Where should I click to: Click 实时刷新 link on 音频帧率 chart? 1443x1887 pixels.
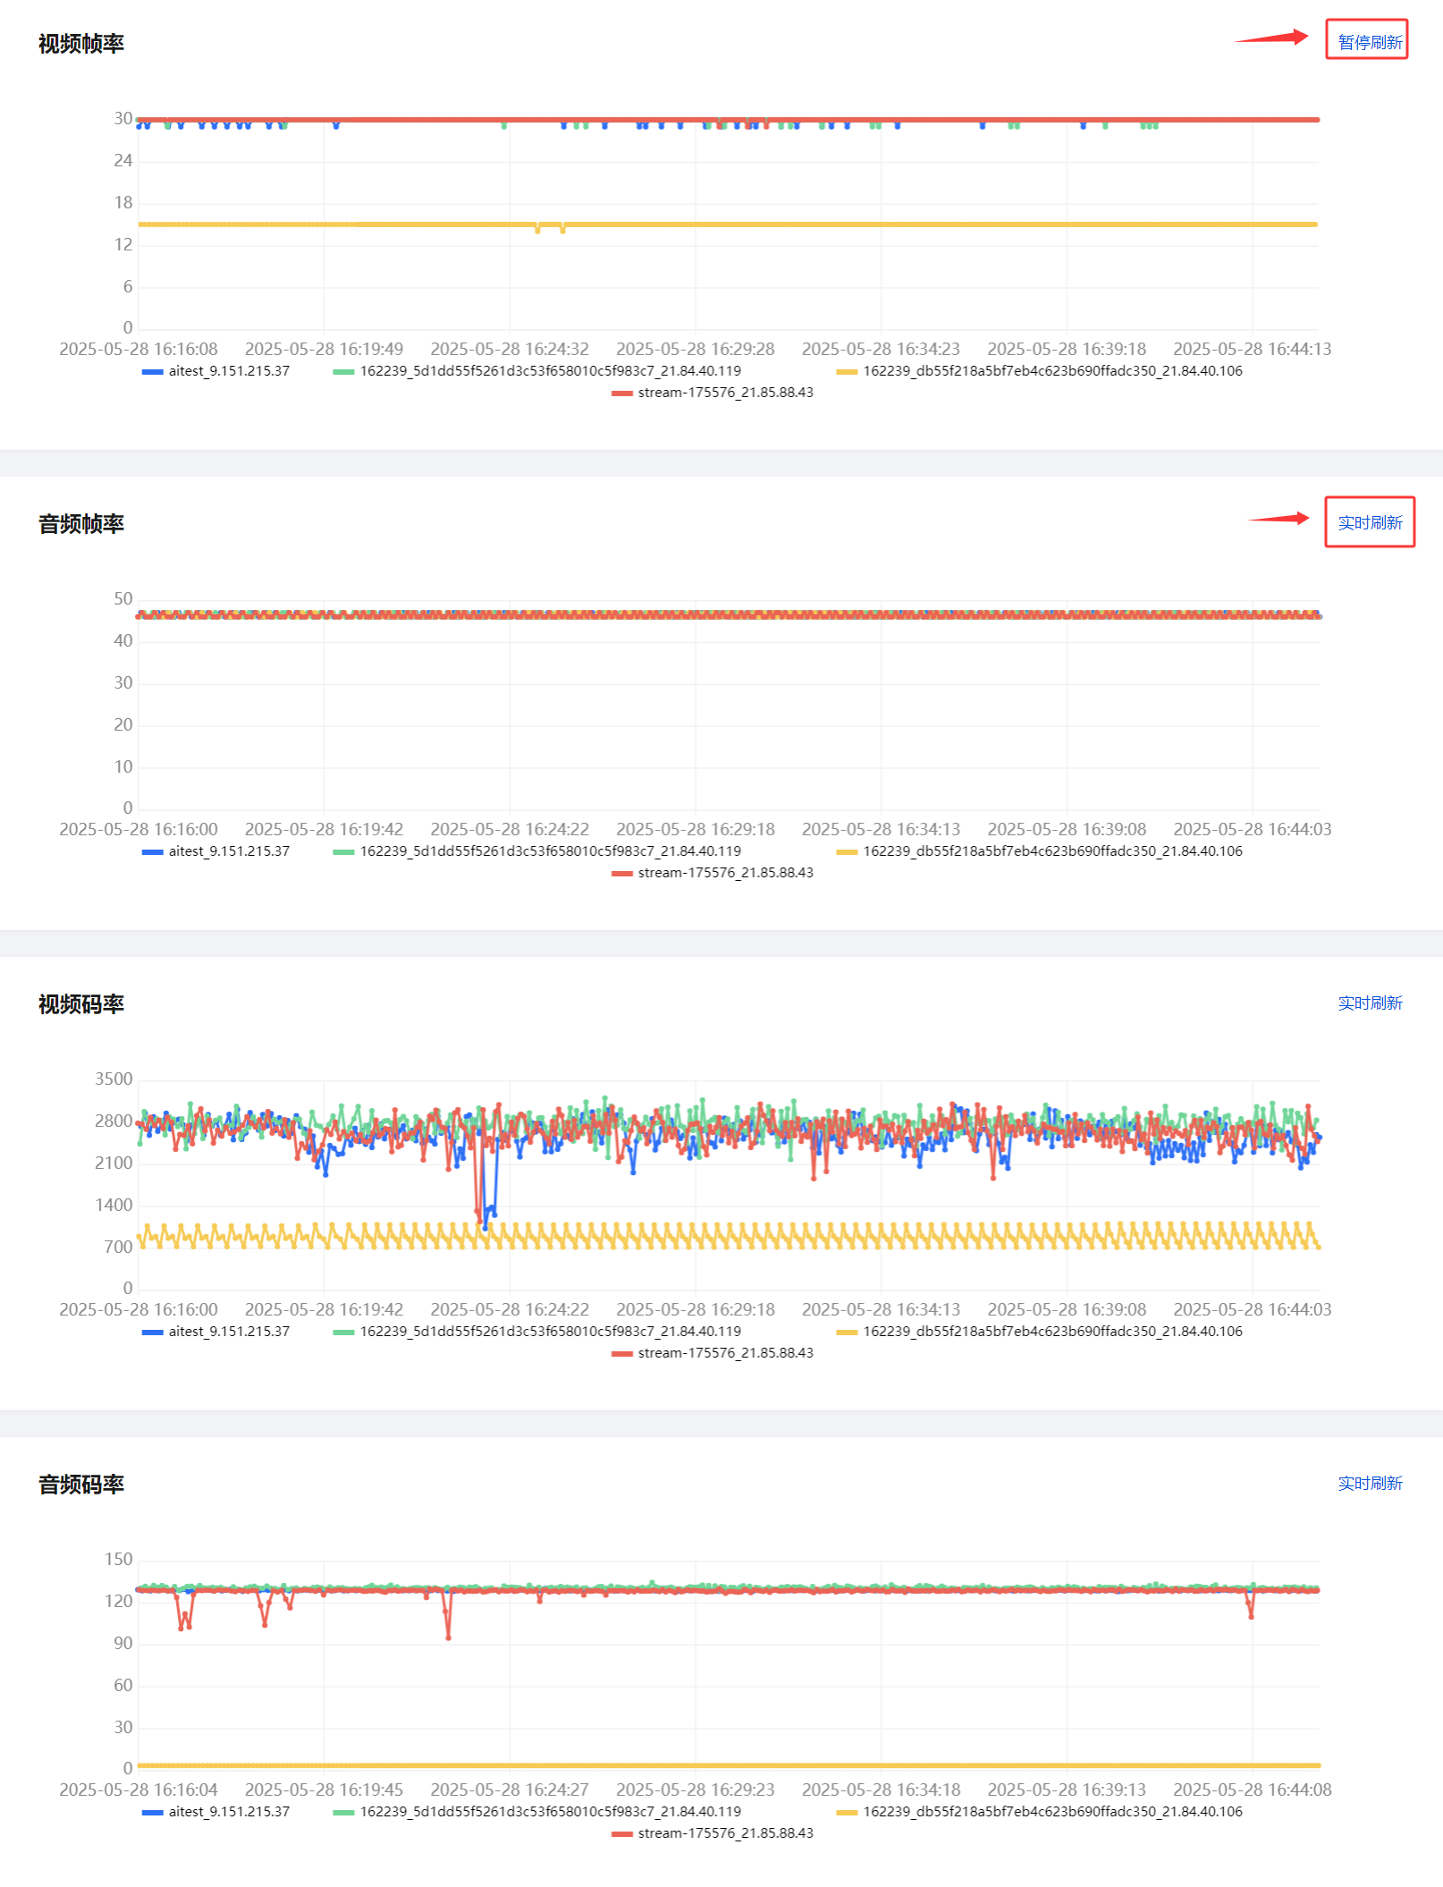[x=1369, y=522]
